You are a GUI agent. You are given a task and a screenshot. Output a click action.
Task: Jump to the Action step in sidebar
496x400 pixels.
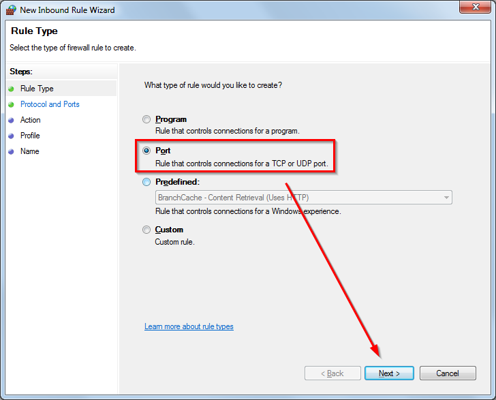(31, 120)
